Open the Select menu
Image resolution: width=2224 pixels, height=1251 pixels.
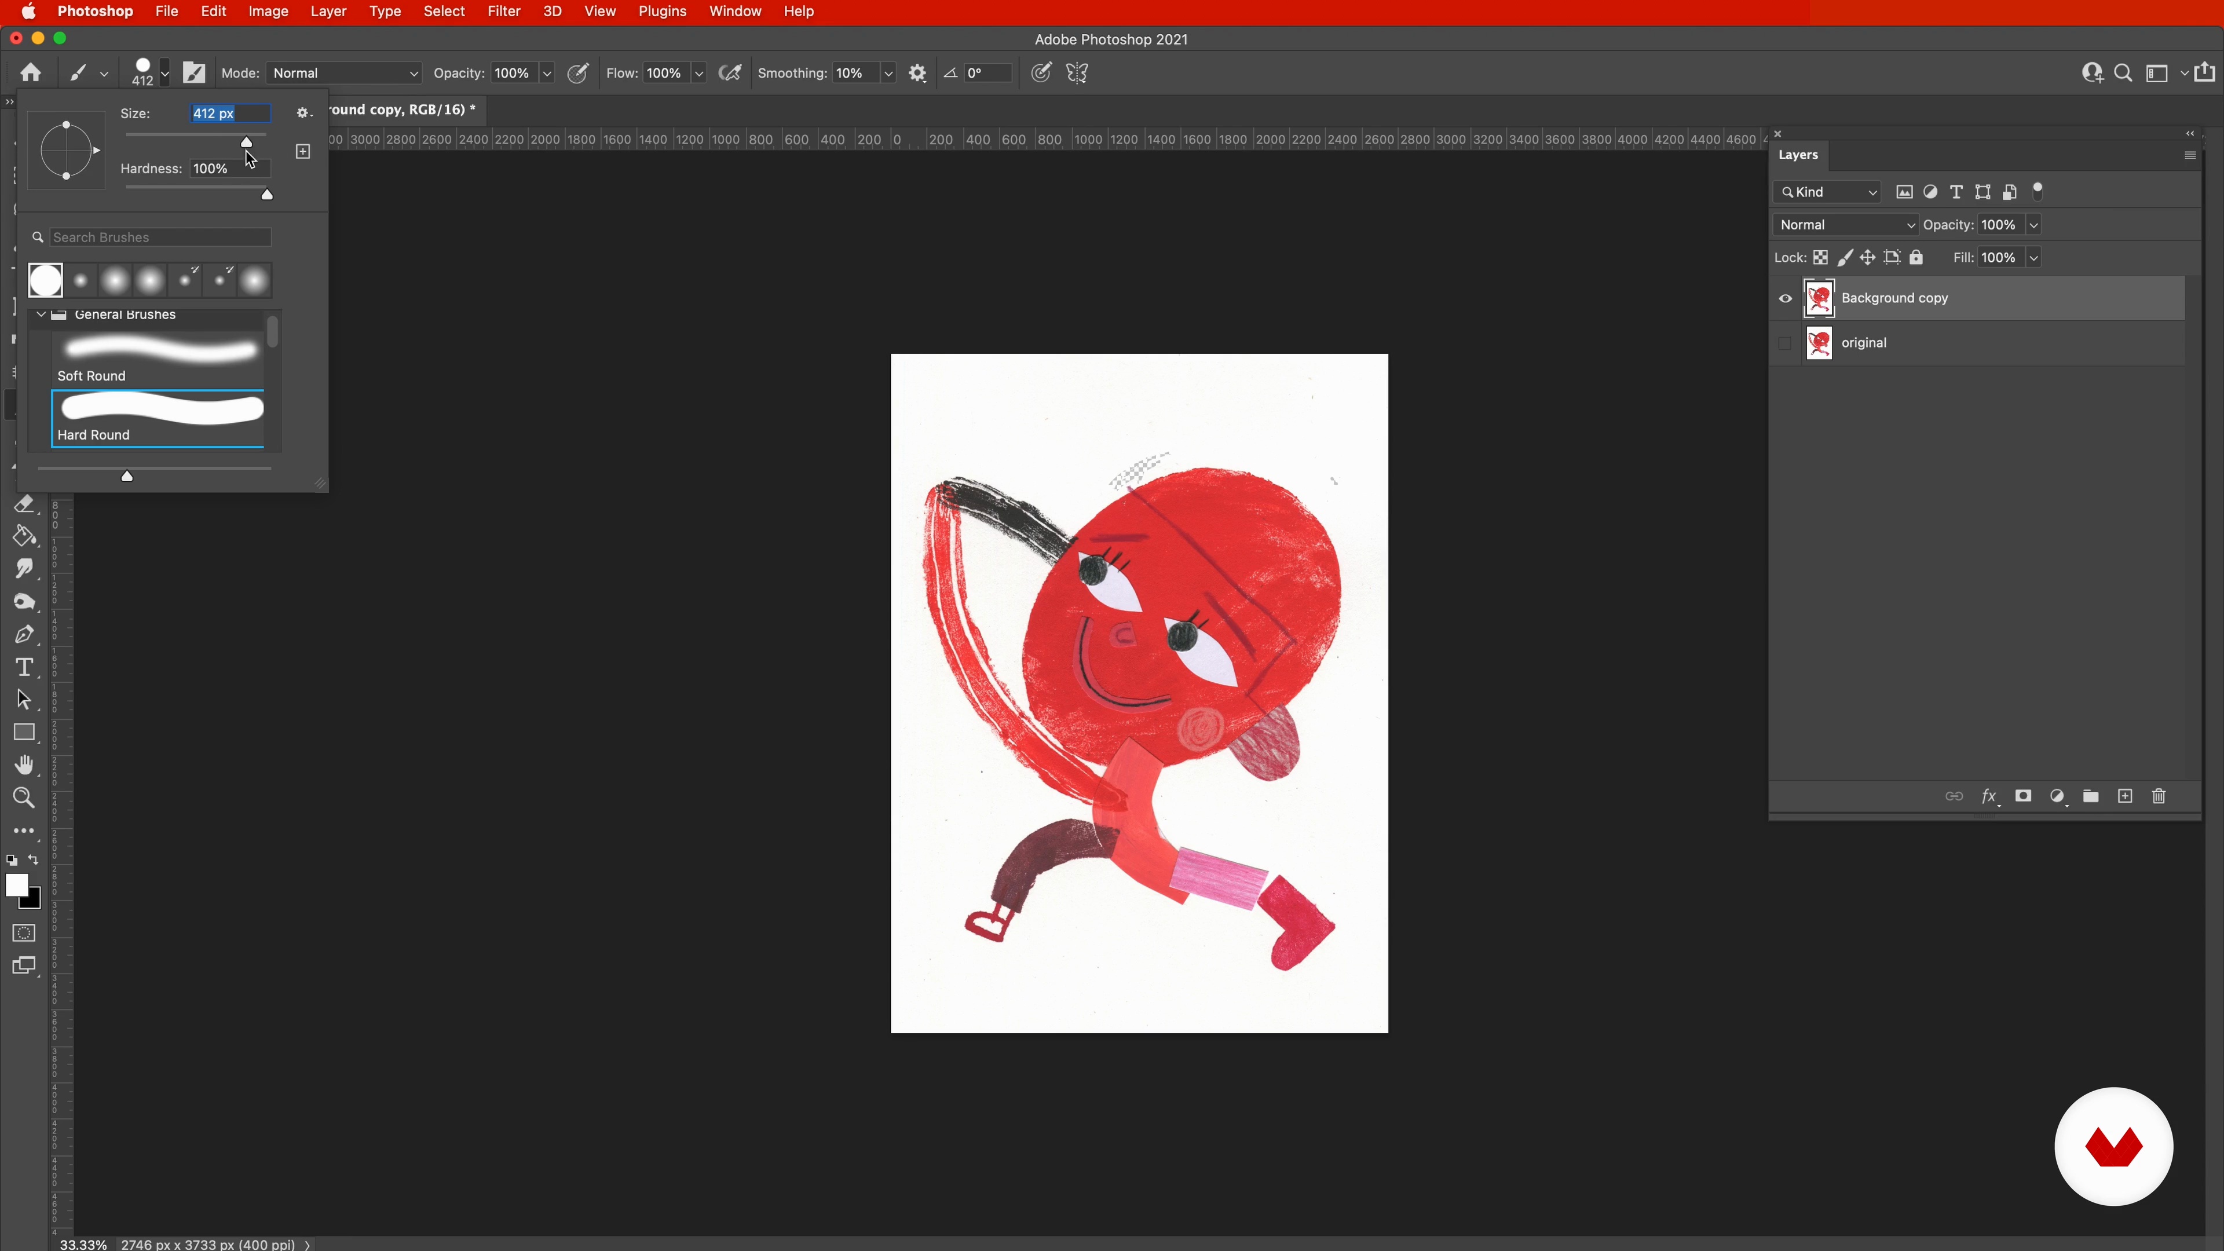tap(444, 11)
